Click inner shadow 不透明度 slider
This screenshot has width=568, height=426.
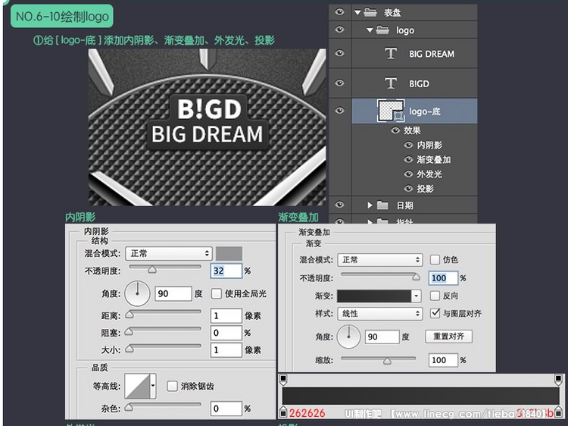(x=165, y=268)
